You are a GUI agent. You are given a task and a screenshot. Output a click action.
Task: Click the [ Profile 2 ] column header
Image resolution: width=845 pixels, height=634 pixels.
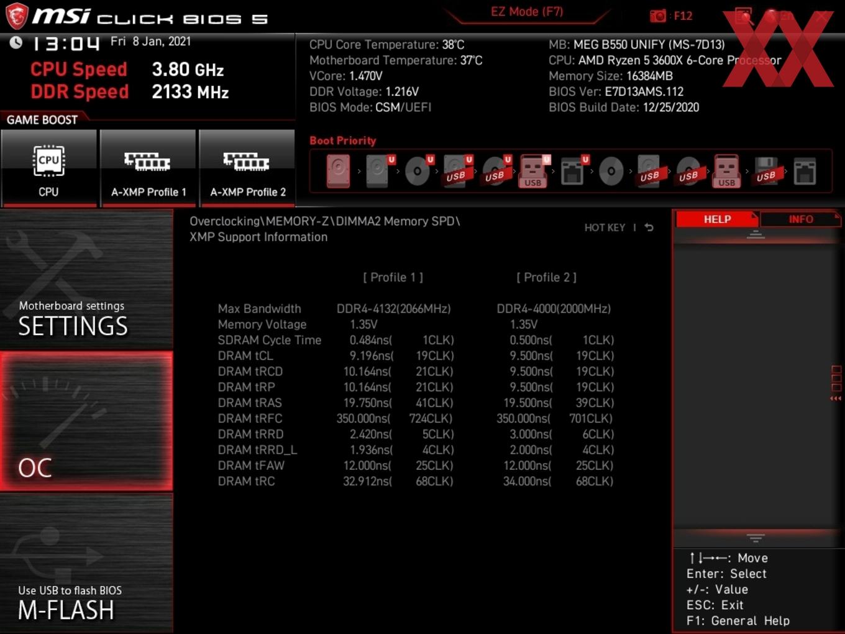[546, 277]
